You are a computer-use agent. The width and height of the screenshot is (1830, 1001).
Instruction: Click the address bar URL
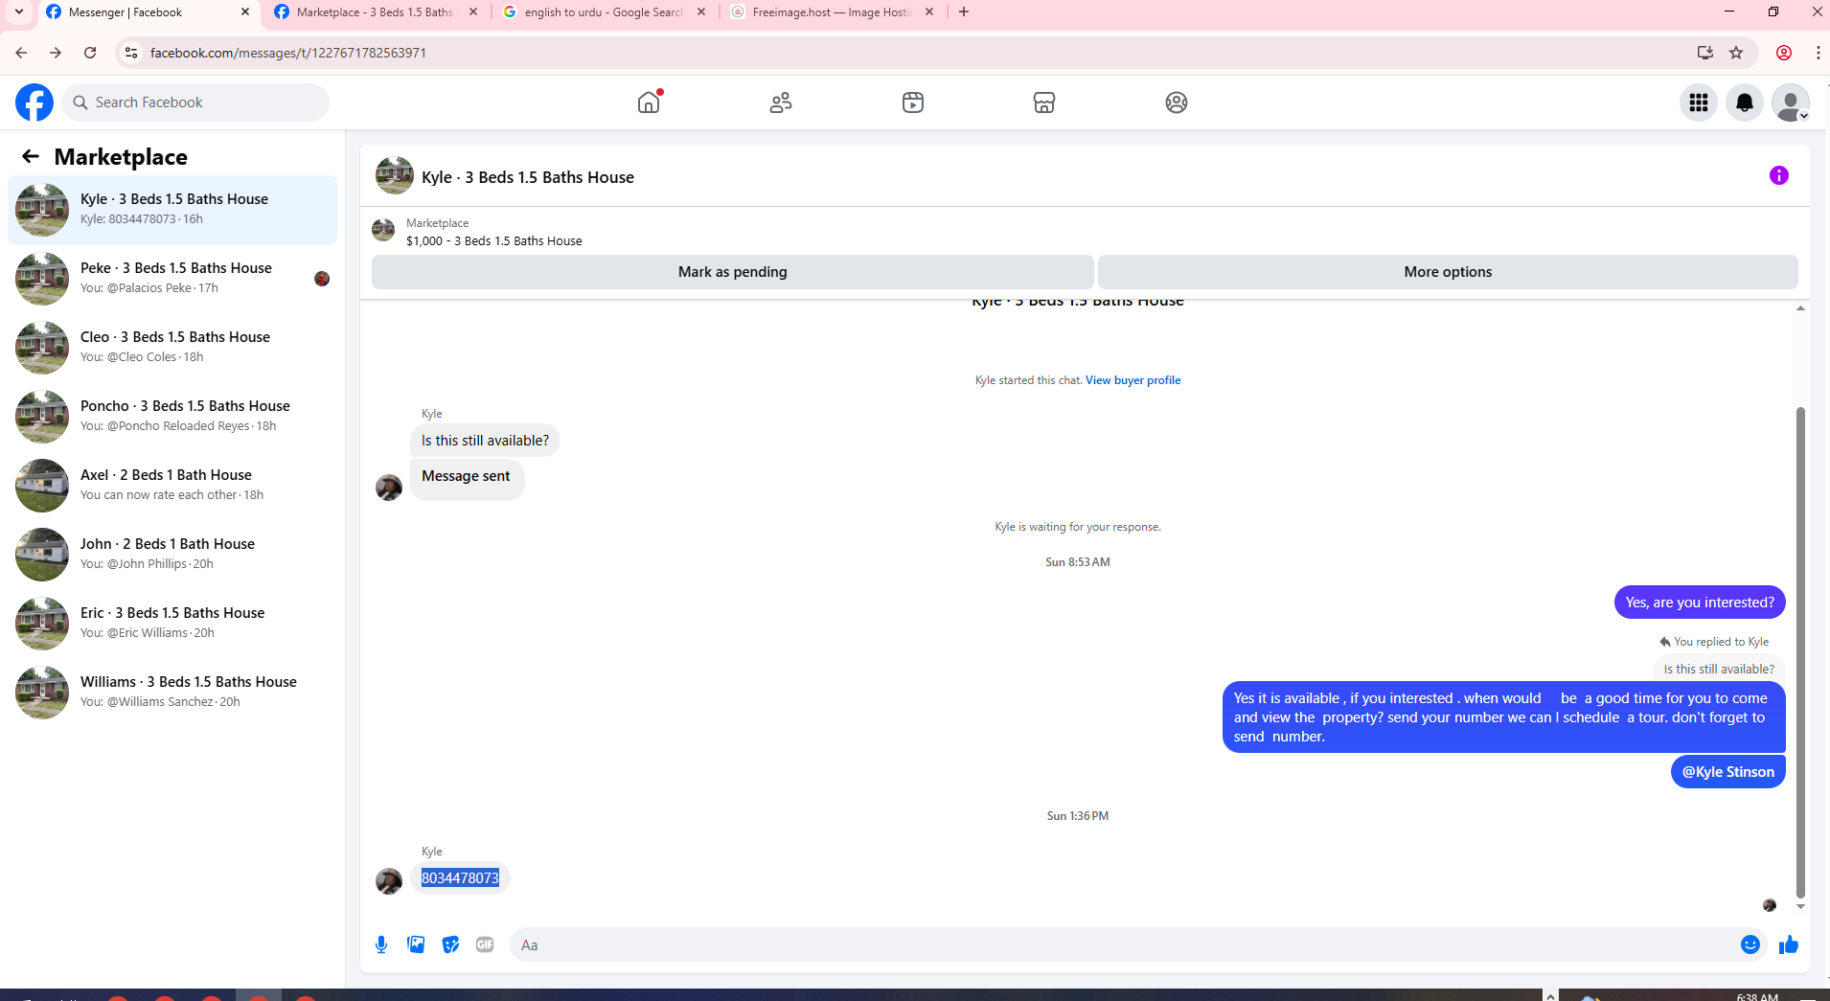[288, 53]
